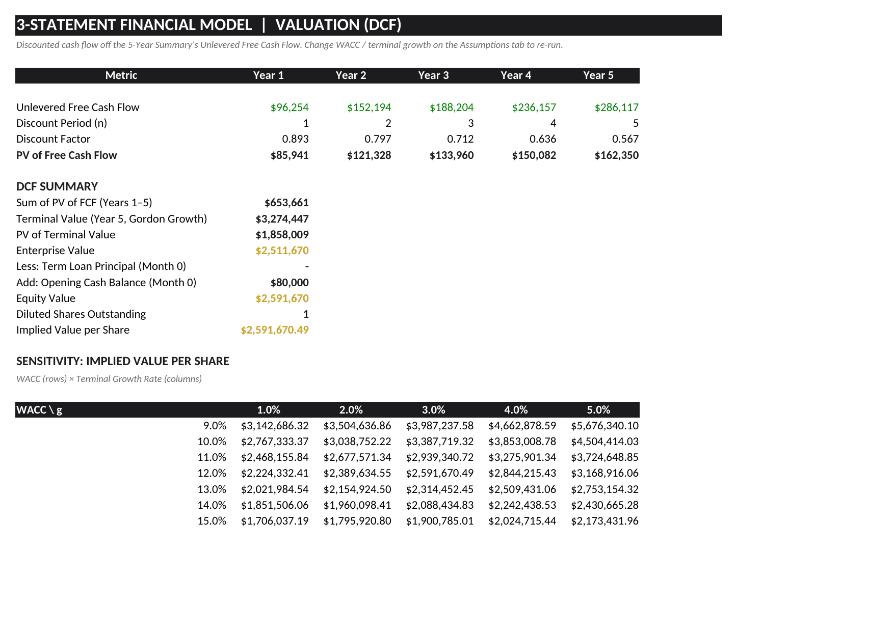The image size is (894, 632).
Task: Select sensitivity value $2,224,332.41
Action: pyautogui.click(x=275, y=473)
